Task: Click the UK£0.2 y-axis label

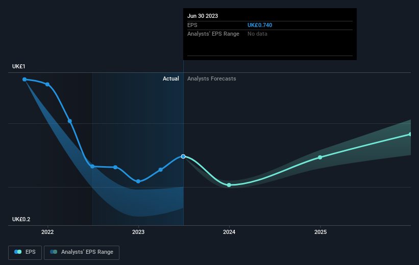Action: (21, 219)
